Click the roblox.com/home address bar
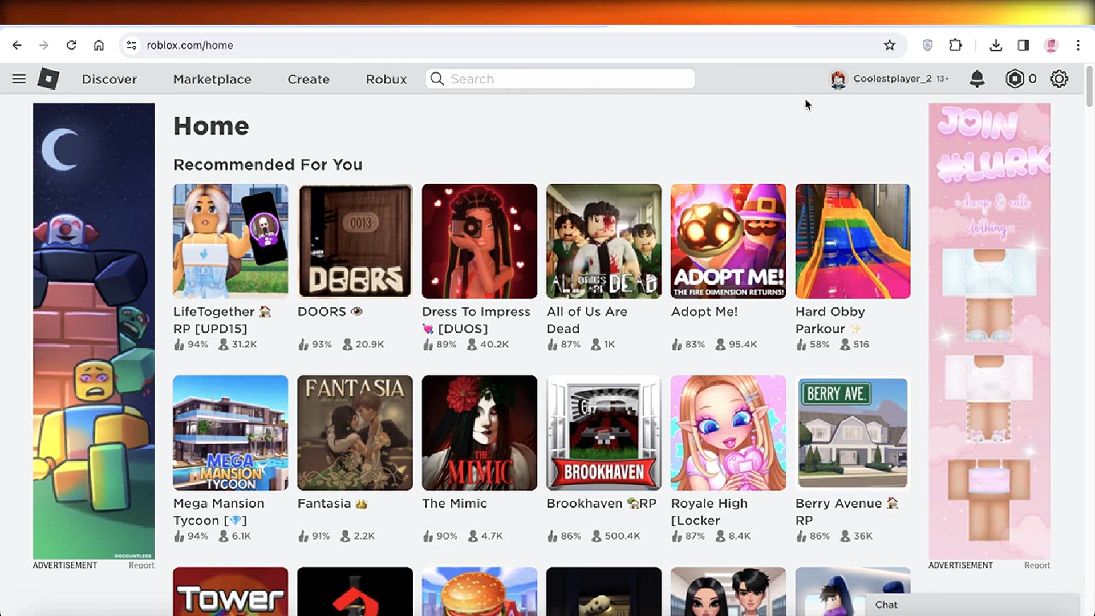The width and height of the screenshot is (1095, 616). [513, 45]
